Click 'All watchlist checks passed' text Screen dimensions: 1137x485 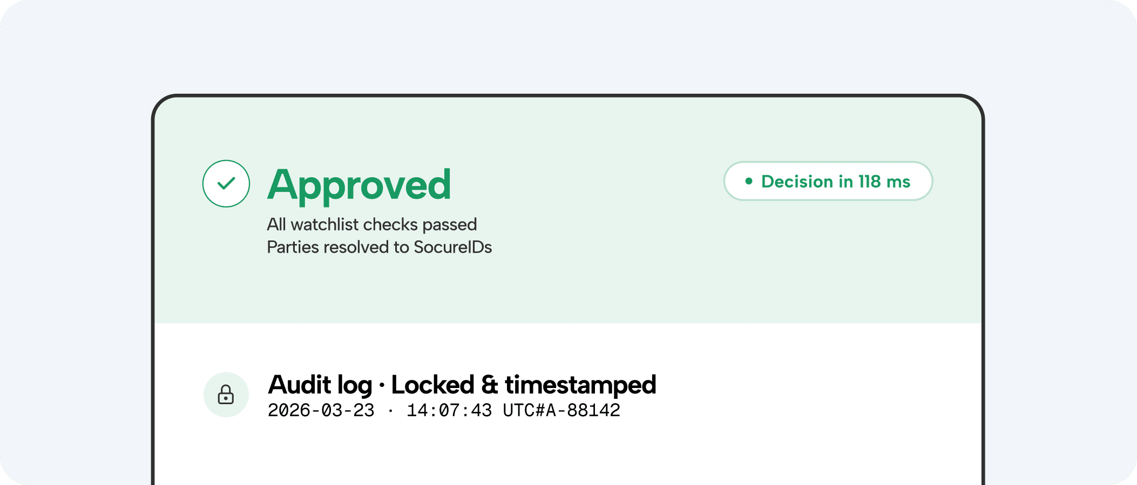click(x=372, y=224)
